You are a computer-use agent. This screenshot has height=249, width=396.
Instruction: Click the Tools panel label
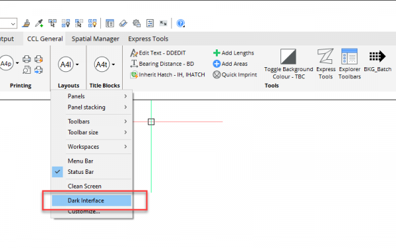pos(271,86)
